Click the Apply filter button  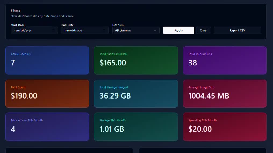coord(178,30)
